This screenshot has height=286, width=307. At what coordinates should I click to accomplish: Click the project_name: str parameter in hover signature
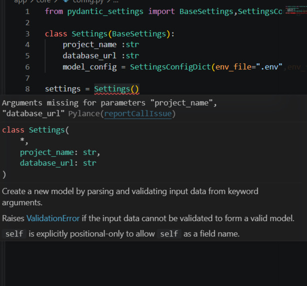[x=60, y=153]
